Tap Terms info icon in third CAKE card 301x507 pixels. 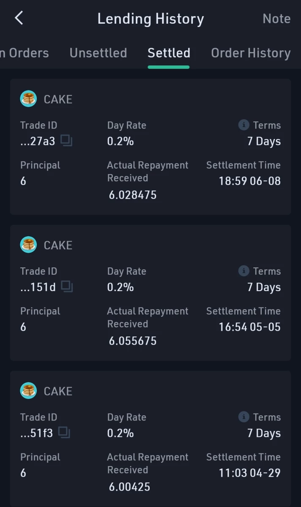click(244, 417)
